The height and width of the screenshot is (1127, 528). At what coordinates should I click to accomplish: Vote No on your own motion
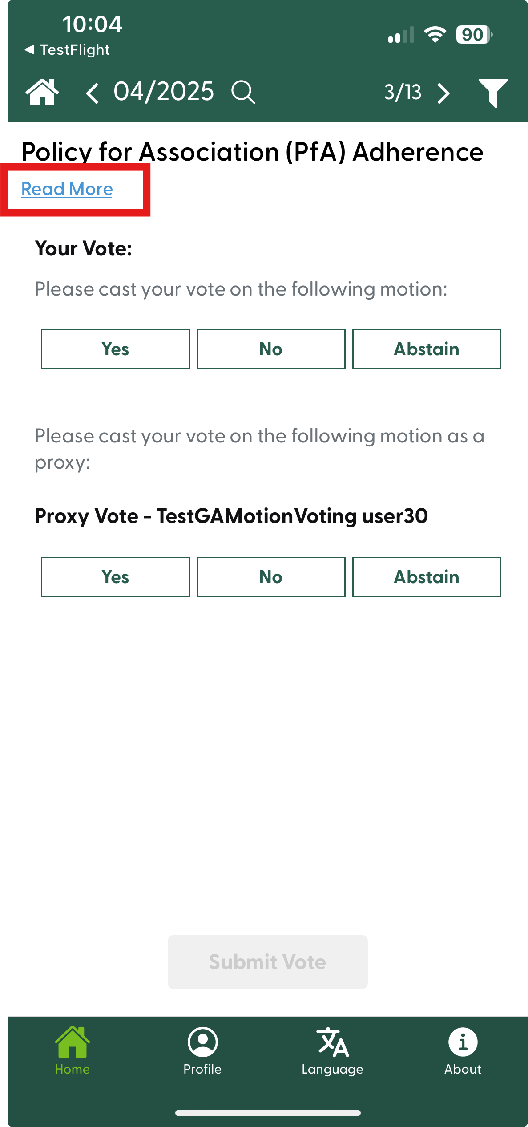point(271,349)
